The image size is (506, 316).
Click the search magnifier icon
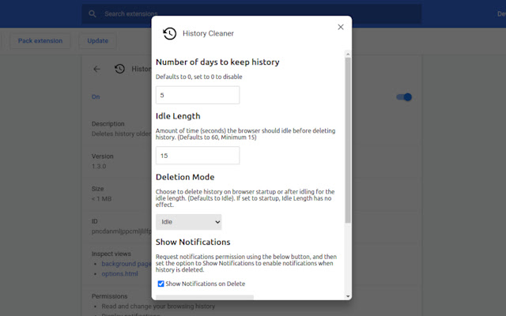(x=93, y=14)
